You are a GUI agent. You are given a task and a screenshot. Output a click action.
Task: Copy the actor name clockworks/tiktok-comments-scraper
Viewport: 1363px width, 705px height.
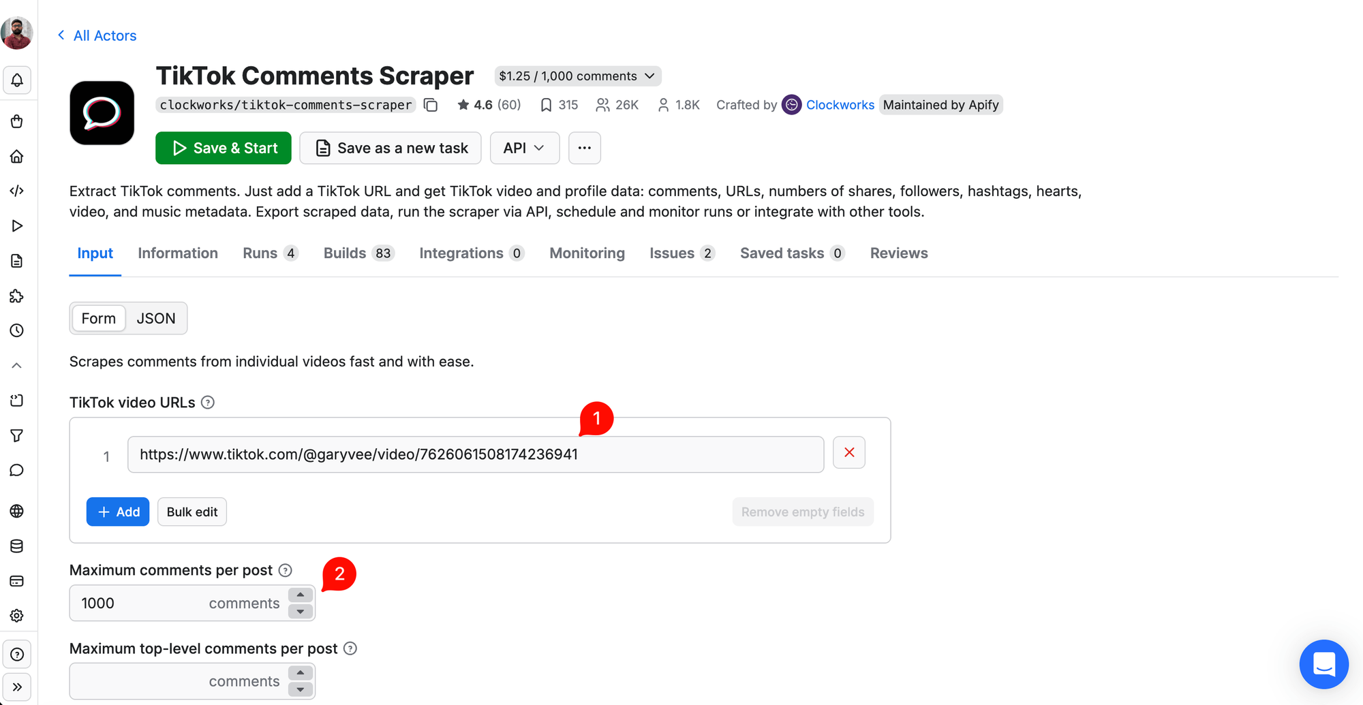pyautogui.click(x=430, y=105)
